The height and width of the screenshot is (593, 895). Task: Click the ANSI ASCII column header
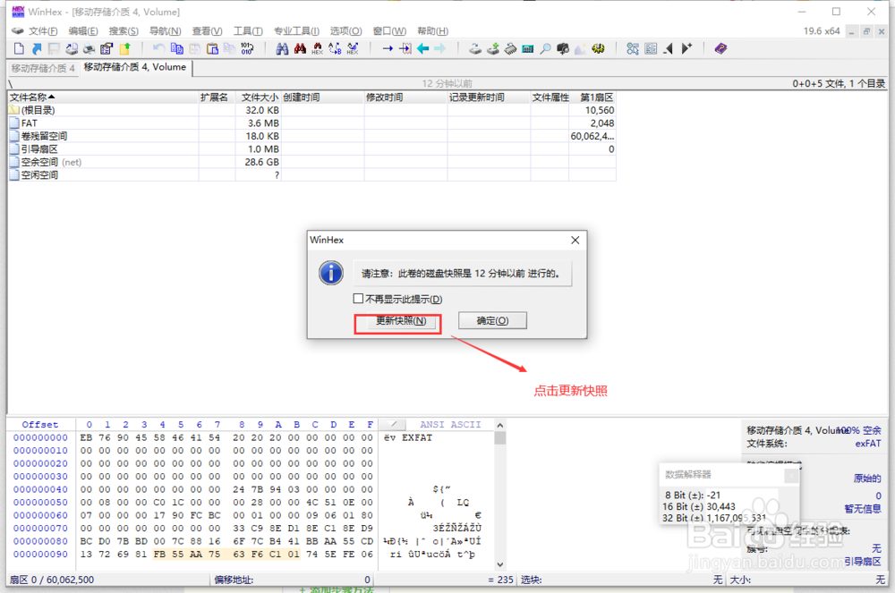(x=450, y=424)
